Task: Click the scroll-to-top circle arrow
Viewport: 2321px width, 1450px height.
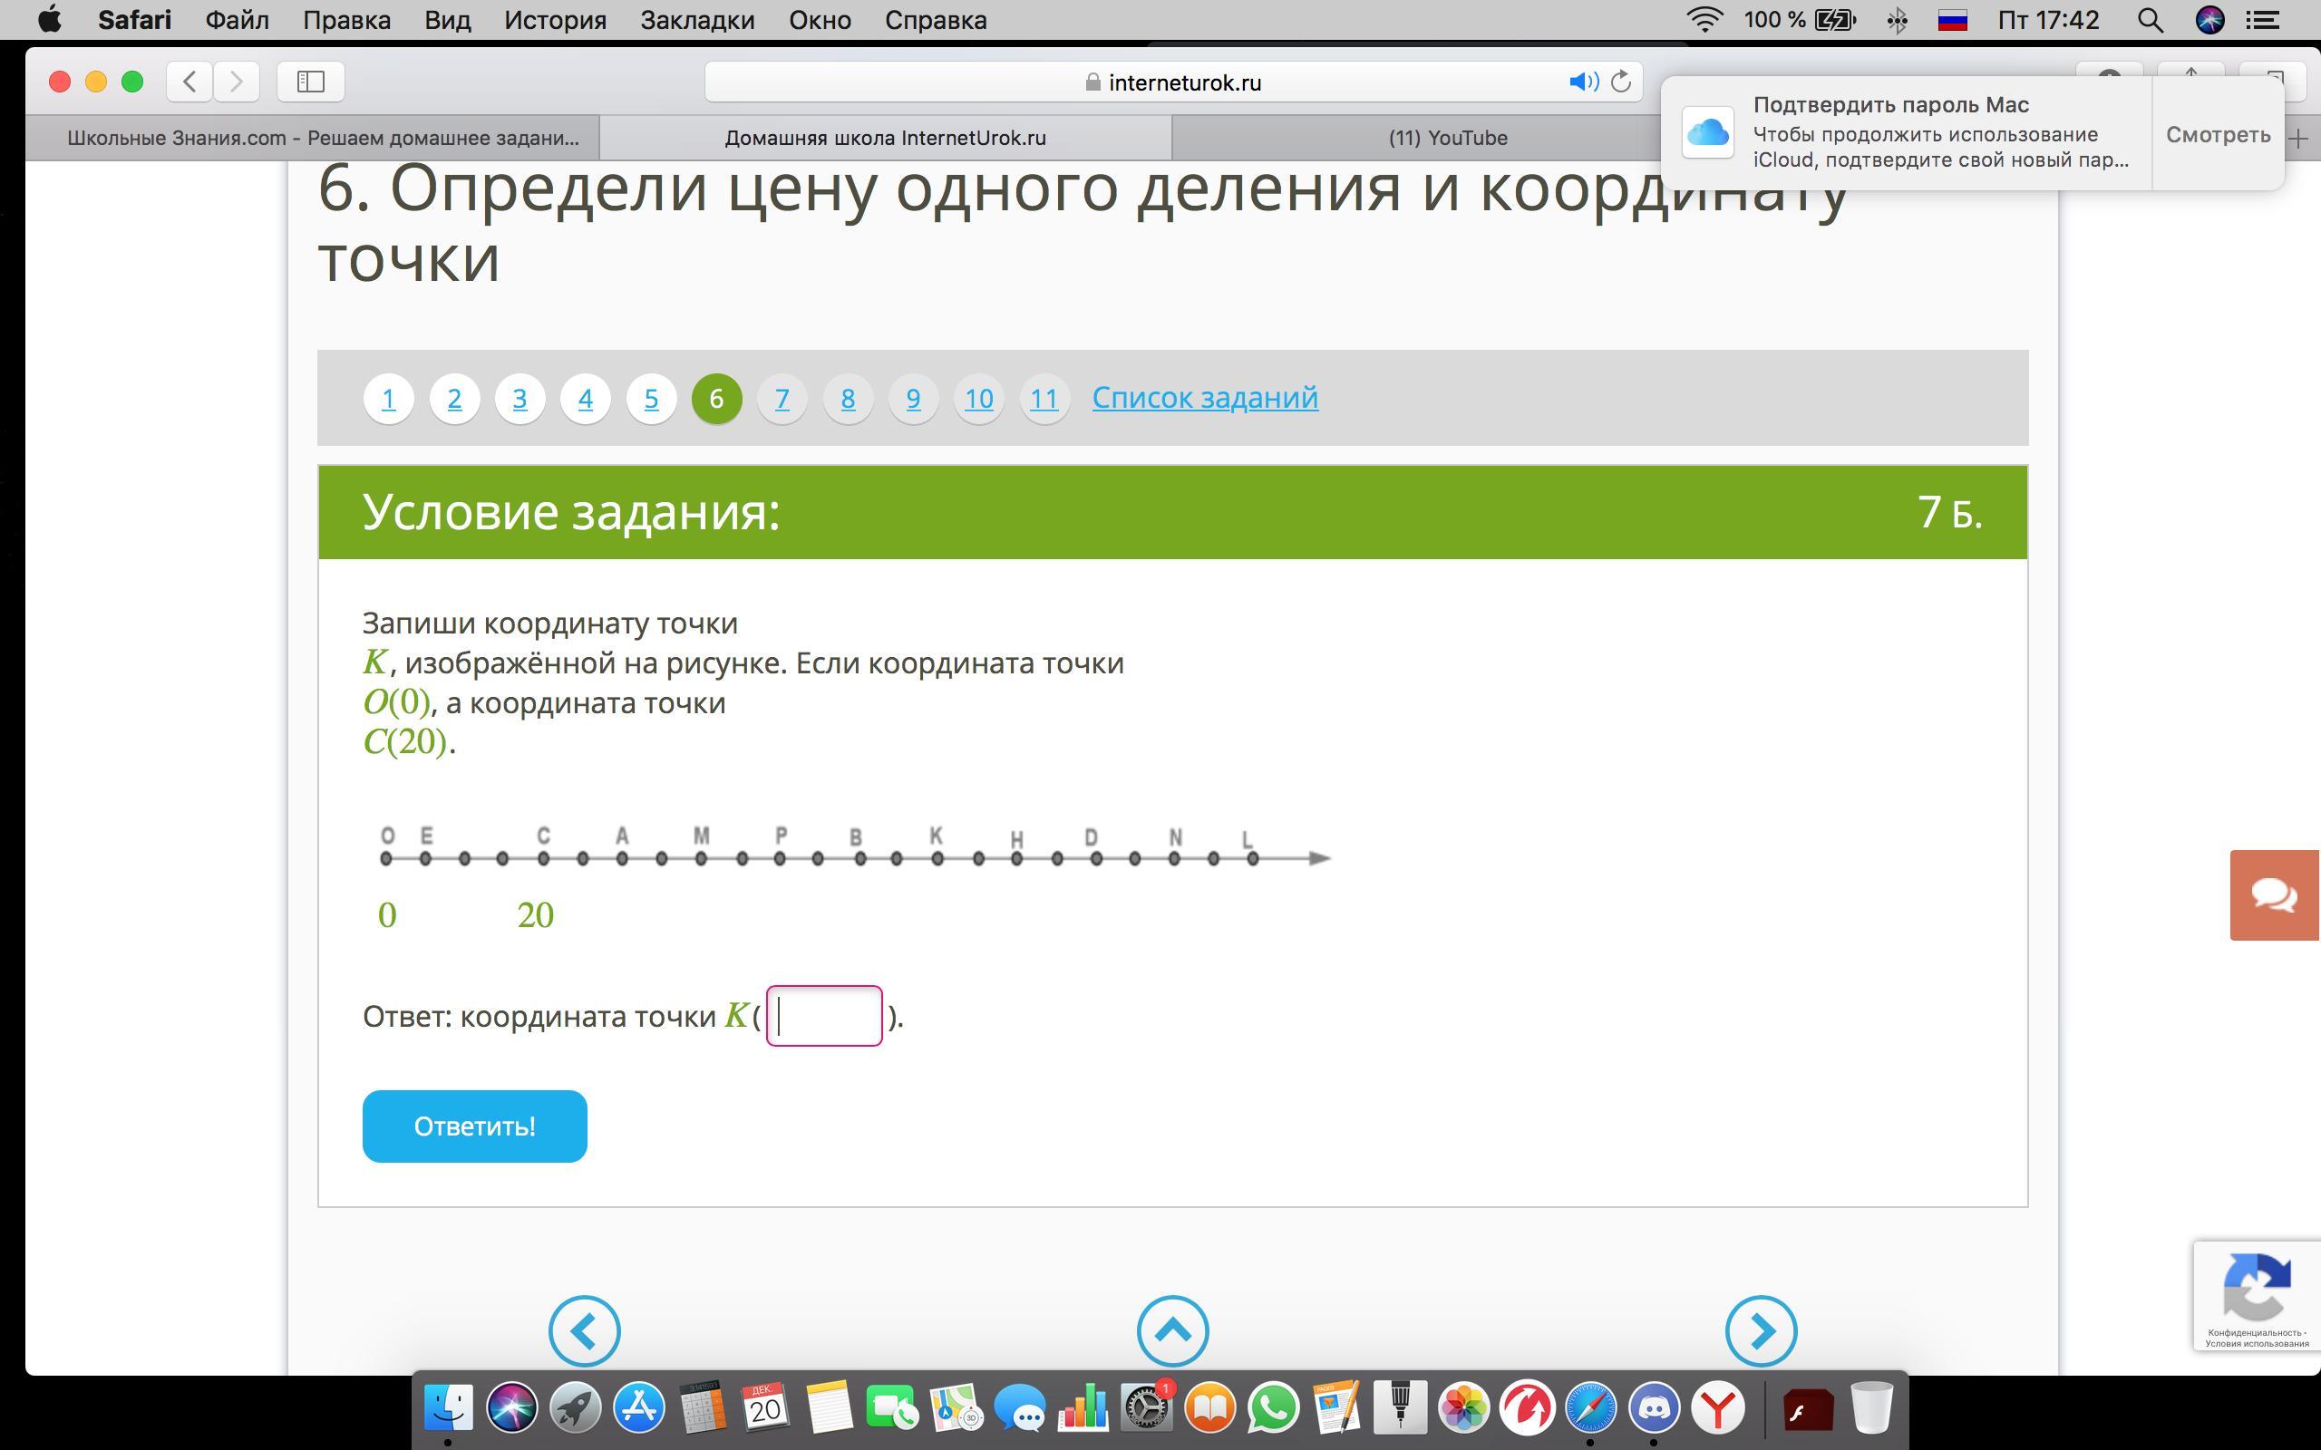Action: pyautogui.click(x=1172, y=1330)
